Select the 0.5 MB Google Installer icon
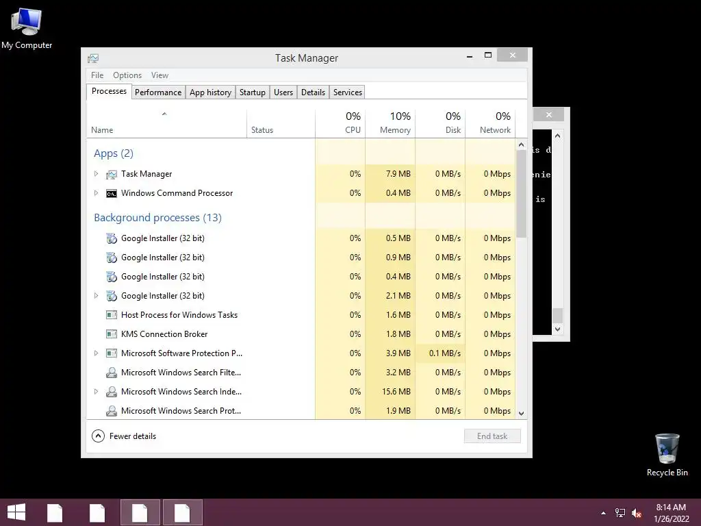 coord(112,238)
